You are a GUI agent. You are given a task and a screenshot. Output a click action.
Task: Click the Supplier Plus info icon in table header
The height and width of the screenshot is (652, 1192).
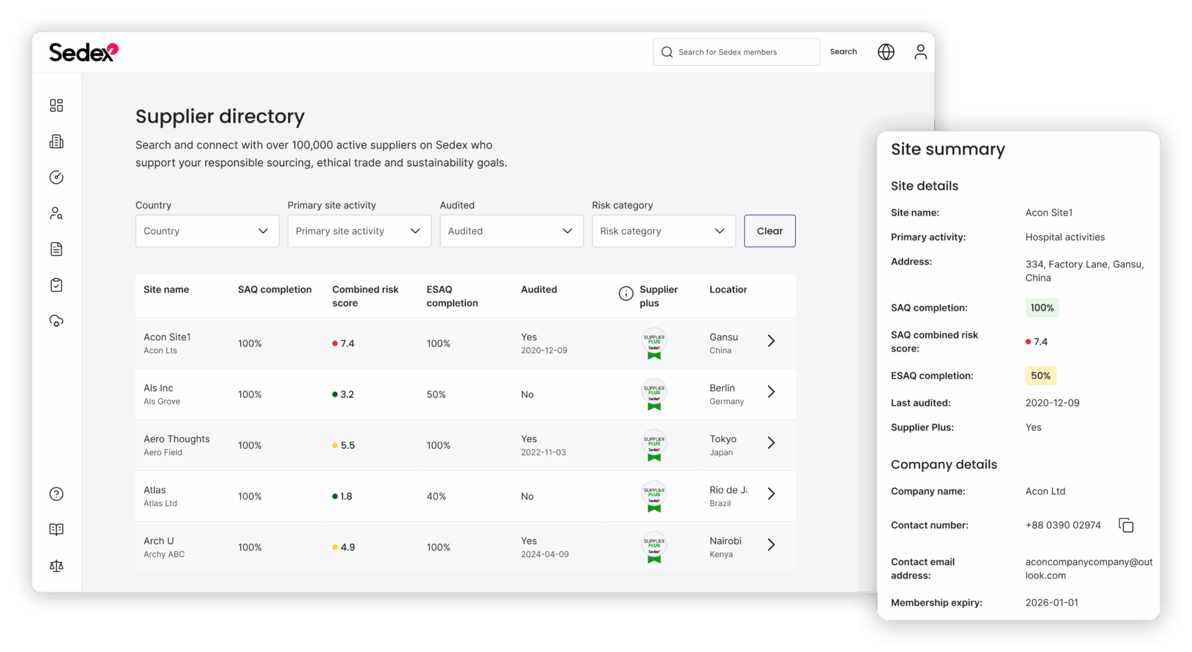626,293
